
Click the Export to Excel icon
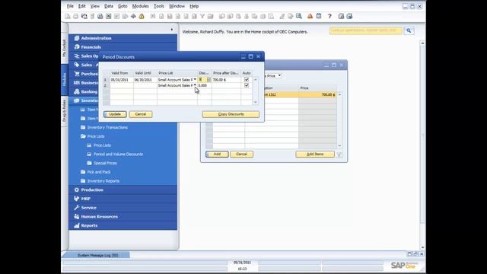[x=108, y=16]
